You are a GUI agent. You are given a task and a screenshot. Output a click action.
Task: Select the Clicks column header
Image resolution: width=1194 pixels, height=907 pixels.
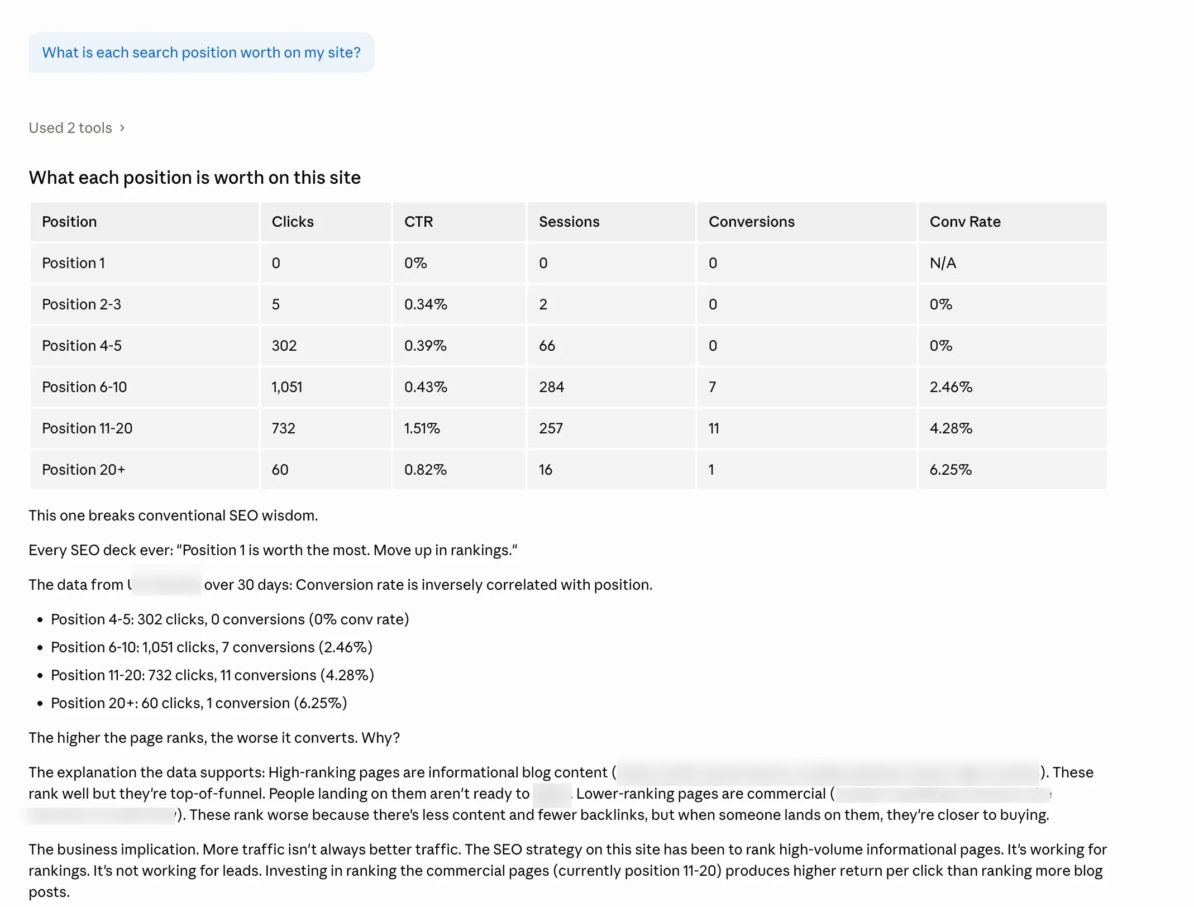(293, 222)
